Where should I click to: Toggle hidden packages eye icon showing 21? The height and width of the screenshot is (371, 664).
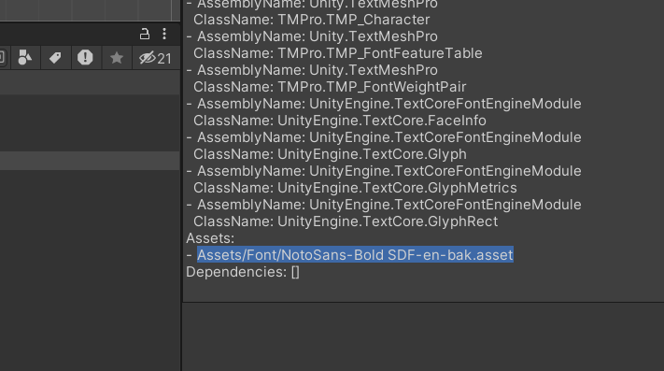pos(155,58)
